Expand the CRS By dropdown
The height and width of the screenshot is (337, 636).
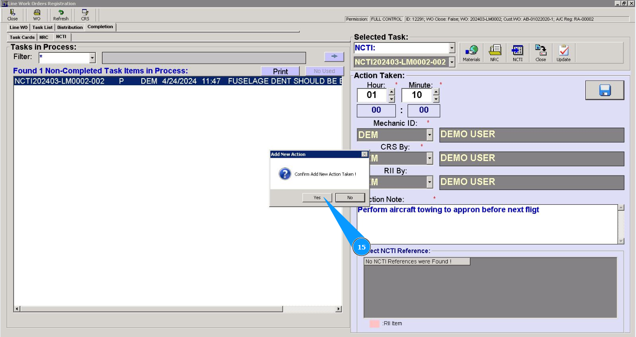pyautogui.click(x=430, y=158)
